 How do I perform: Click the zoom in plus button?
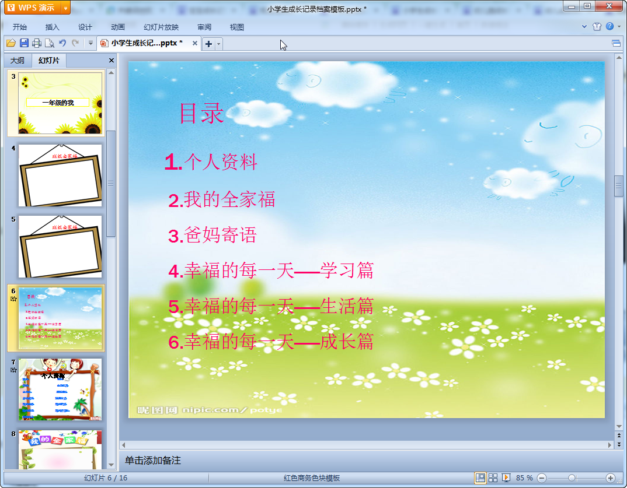[610, 478]
